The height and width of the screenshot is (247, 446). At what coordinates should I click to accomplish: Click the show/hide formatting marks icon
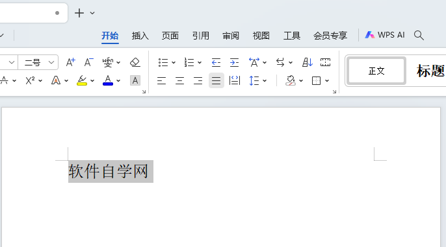coord(325,62)
